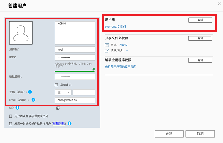Close the 创建用户 dialog with X
This screenshot has width=223, height=143.
point(219,4)
